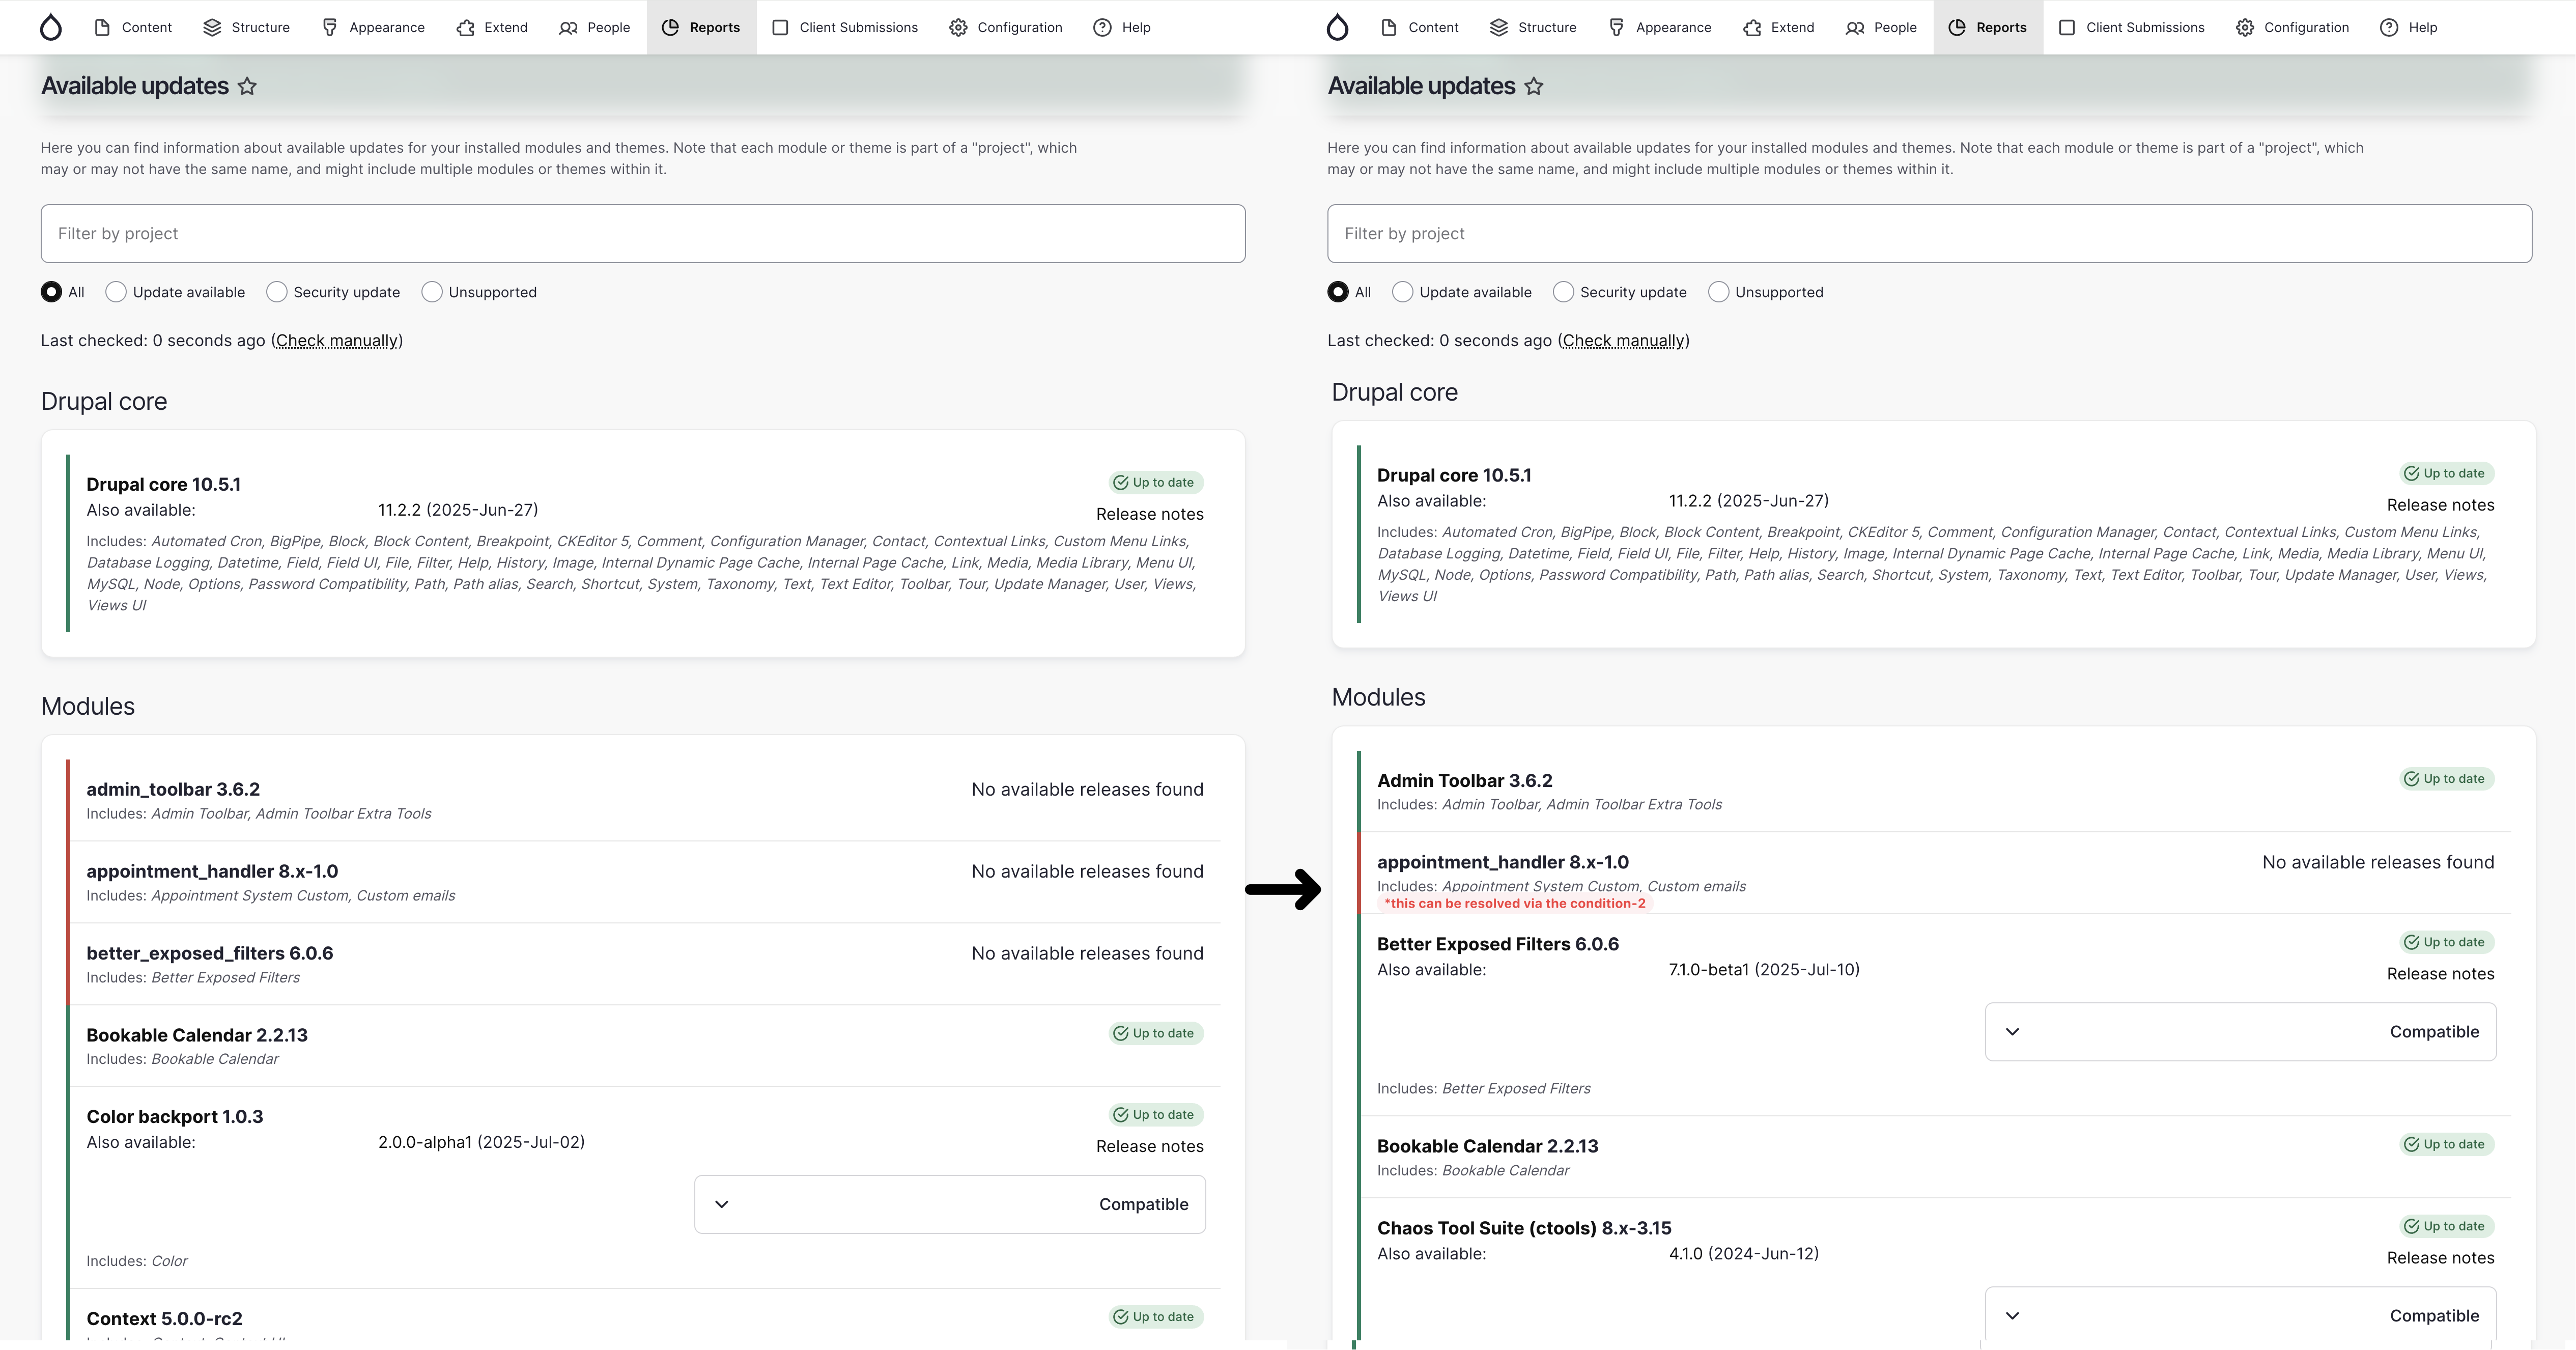
Task: Click left 'Check manually' link
Action: [x=337, y=341]
